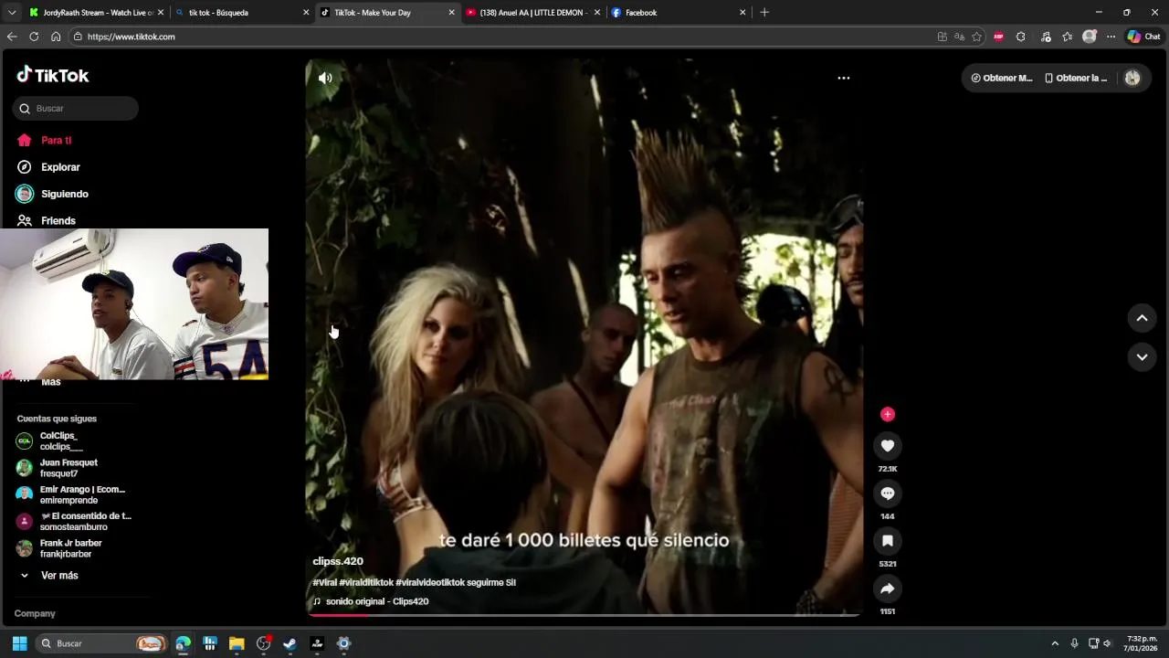Open the TikTok profile avatar menu
The width and height of the screenshot is (1169, 658).
(1132, 78)
